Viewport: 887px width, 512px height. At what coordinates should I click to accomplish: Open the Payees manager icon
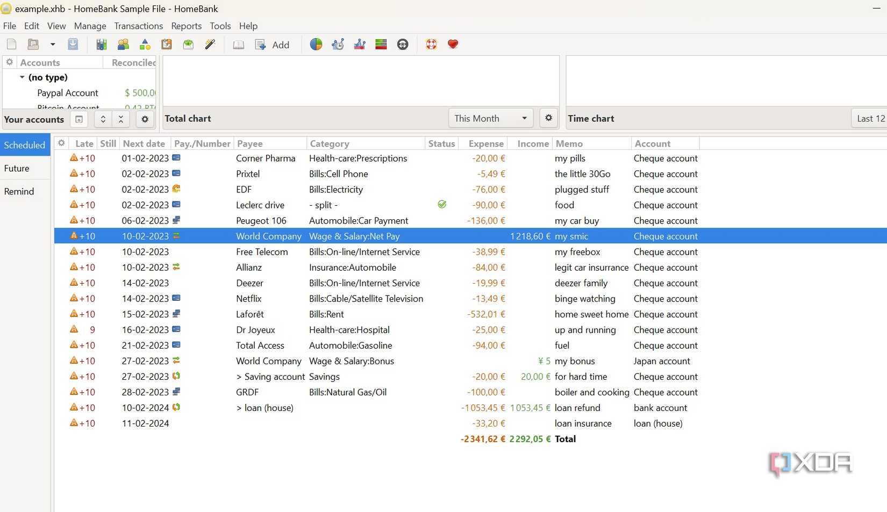coord(123,45)
